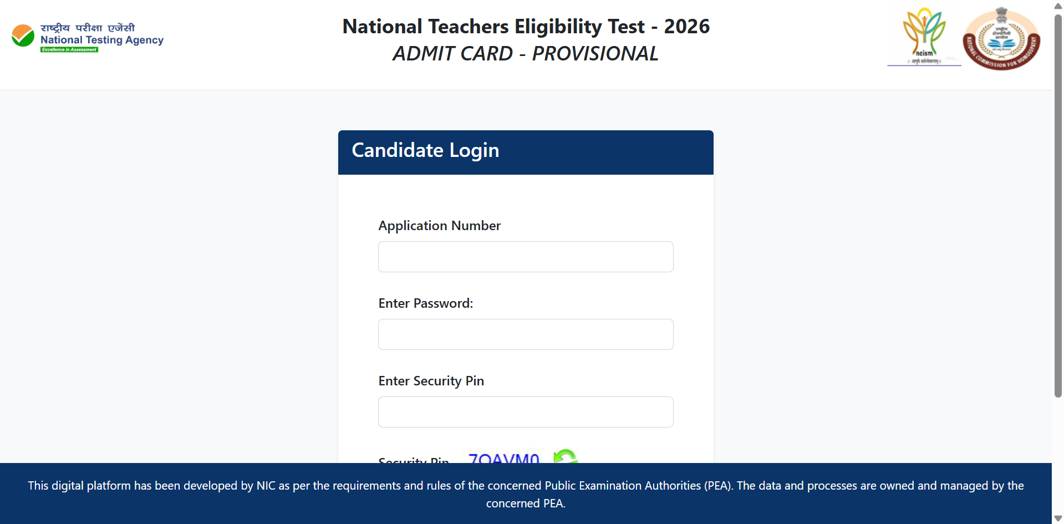Click the NIC disclaimer text in the footer
Image resolution: width=1064 pixels, height=524 pixels.
point(526,494)
